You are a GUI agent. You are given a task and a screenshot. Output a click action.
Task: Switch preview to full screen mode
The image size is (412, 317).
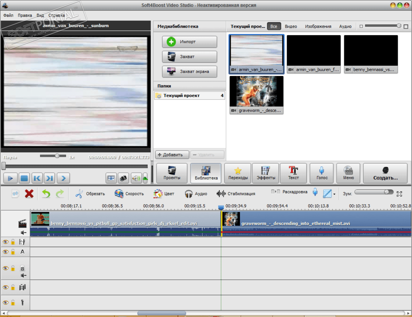(x=111, y=178)
